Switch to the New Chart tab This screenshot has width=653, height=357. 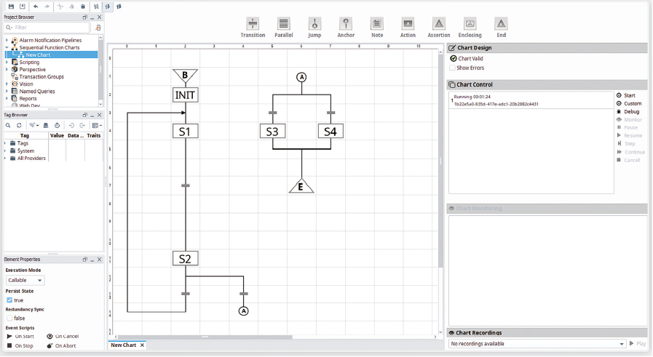[123, 345]
